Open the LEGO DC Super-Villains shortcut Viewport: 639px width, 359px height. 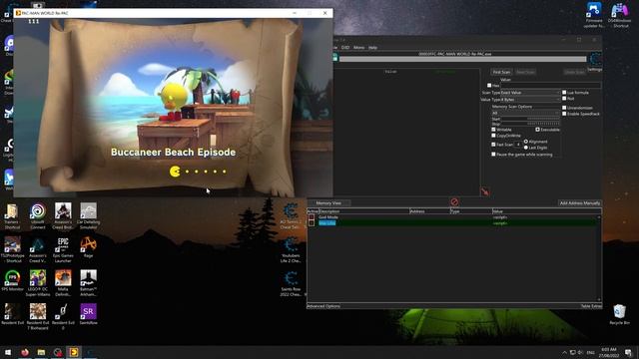click(38, 283)
